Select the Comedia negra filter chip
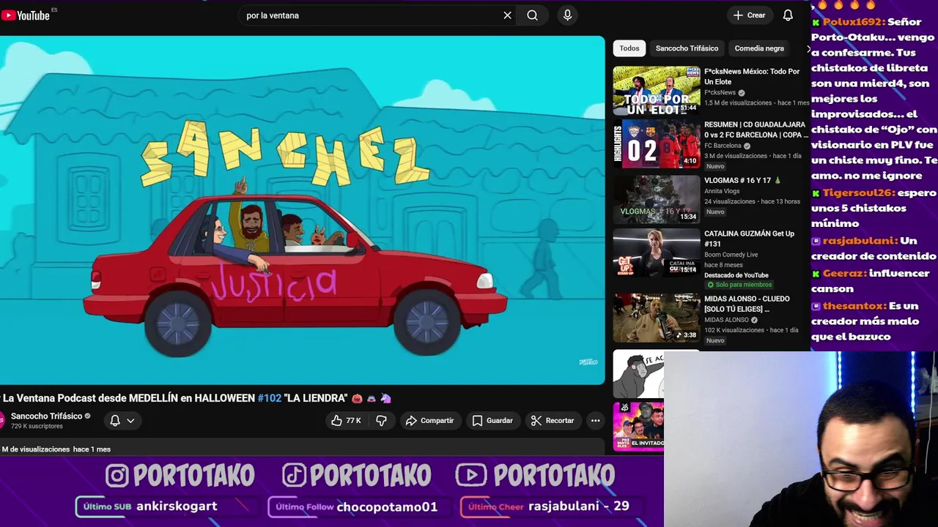The height and width of the screenshot is (527, 938). pos(759,48)
